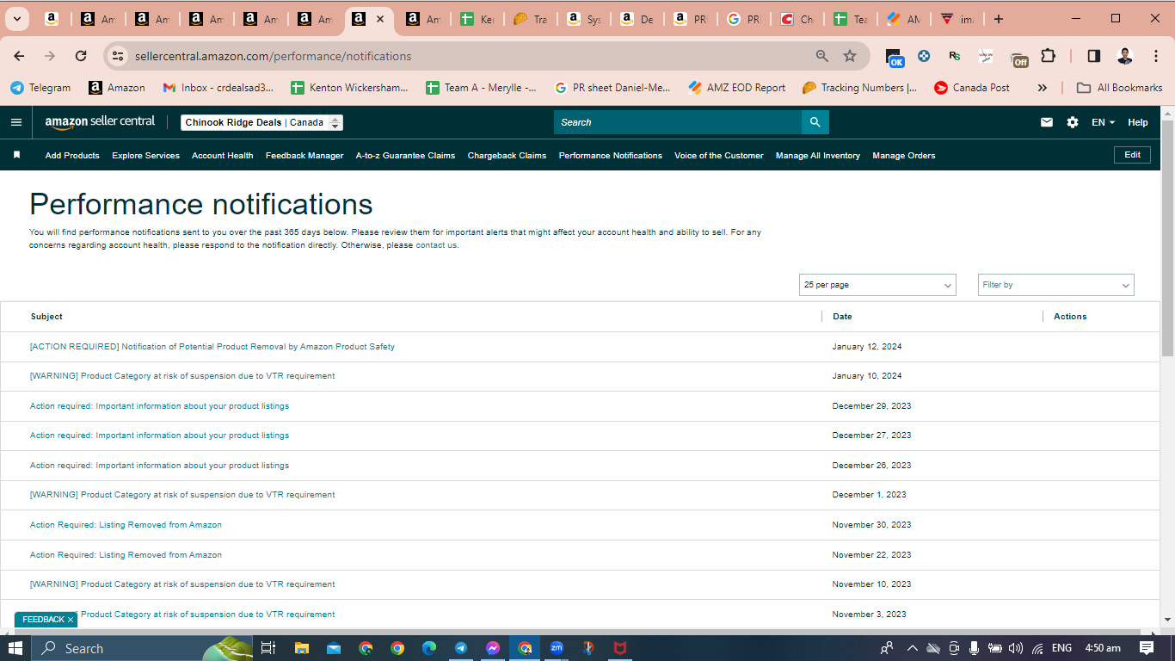Click the browser address bar URL
The height and width of the screenshot is (661, 1175).
click(273, 56)
